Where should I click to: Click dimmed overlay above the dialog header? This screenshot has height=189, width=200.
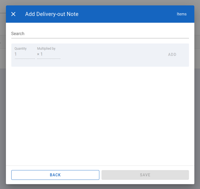tap(100, 2)
